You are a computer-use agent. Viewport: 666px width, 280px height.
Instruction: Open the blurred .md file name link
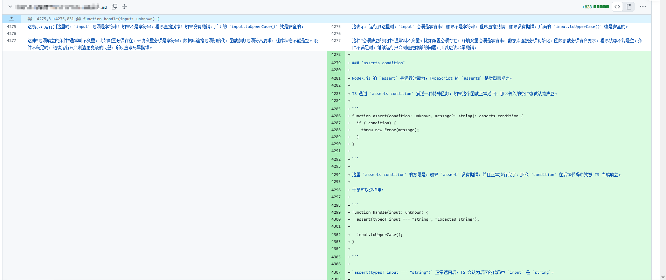61,7
